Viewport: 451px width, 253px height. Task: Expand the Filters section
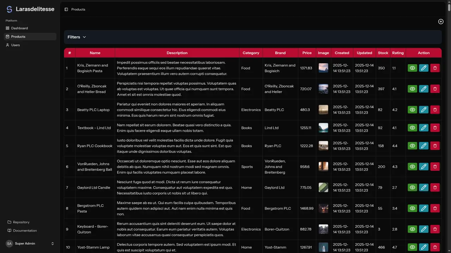point(77,37)
